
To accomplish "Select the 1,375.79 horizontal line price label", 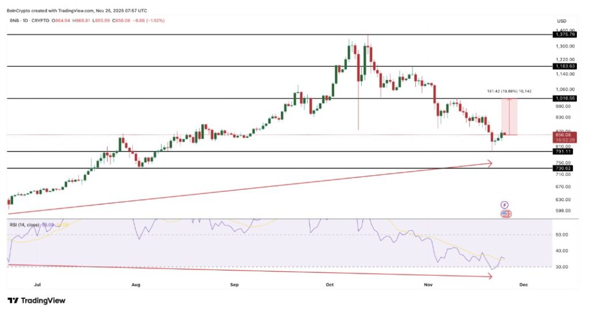I will pos(563,35).
